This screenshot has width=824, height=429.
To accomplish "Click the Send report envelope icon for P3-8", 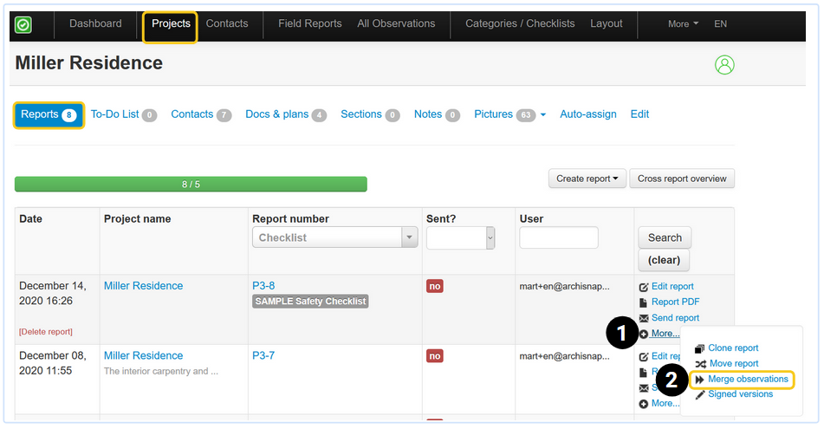I will tap(644, 318).
